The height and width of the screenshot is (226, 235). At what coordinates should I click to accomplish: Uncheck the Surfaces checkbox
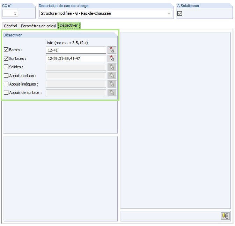tap(6, 59)
